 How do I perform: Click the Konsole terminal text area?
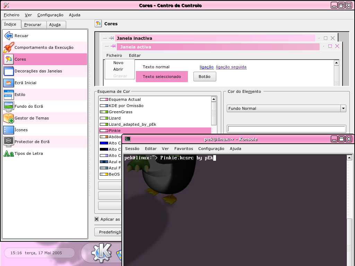point(235,210)
